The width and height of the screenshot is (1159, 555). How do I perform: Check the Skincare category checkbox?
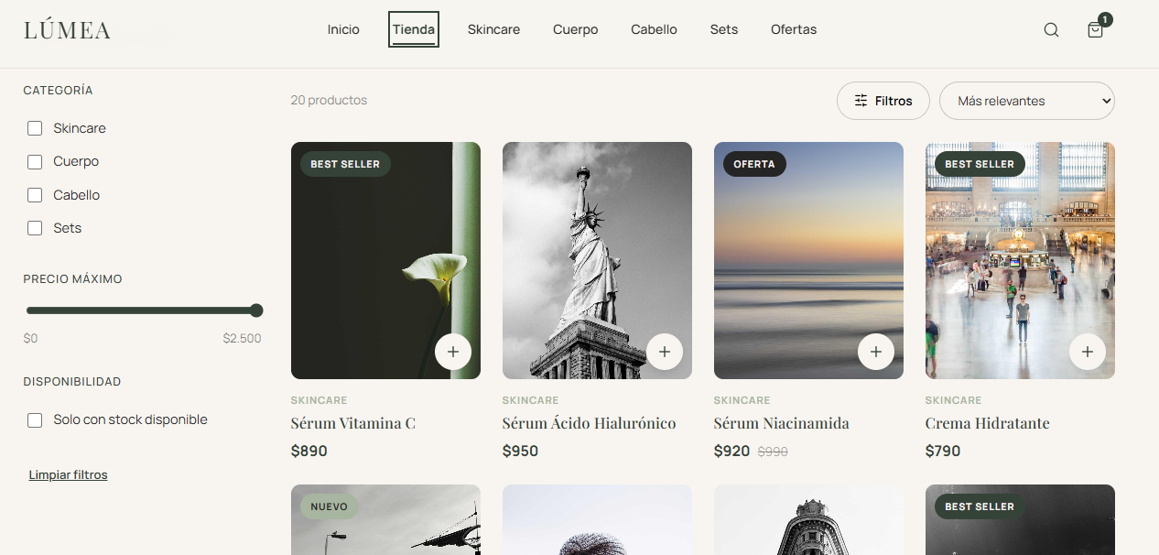35,128
